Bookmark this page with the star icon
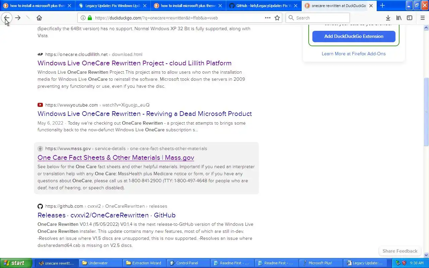Image resolution: width=429 pixels, height=268 pixels. point(277,18)
